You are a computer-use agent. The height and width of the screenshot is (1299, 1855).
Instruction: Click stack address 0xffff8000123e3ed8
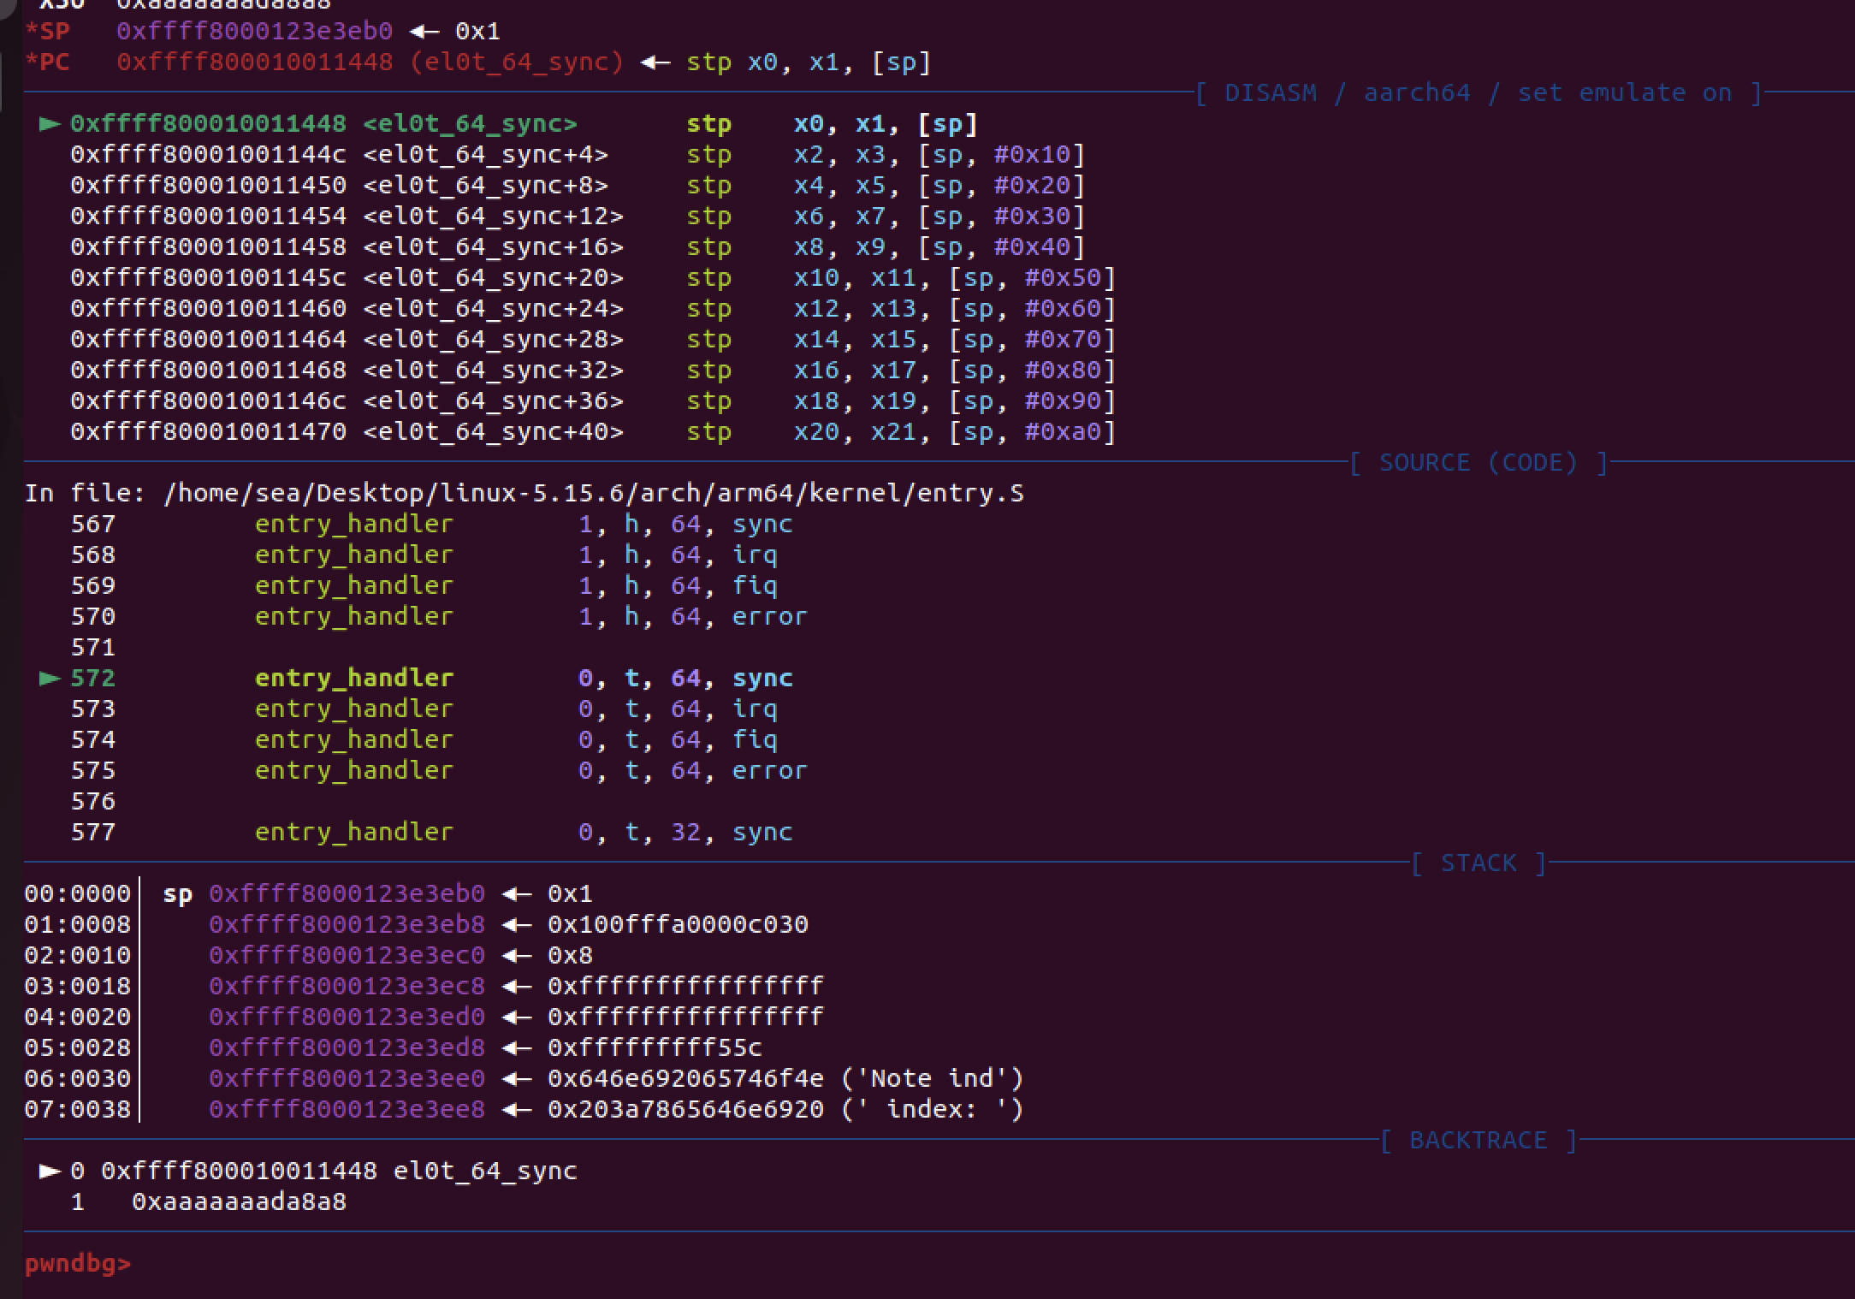click(347, 1048)
